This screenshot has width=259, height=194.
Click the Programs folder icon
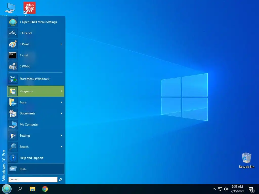tap(13, 91)
